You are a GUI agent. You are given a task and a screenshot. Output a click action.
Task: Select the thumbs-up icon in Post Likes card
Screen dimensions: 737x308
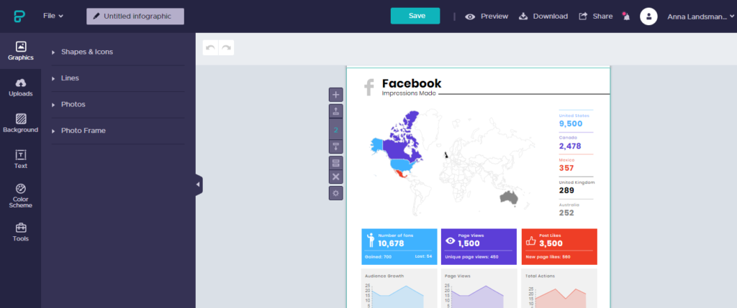click(531, 241)
